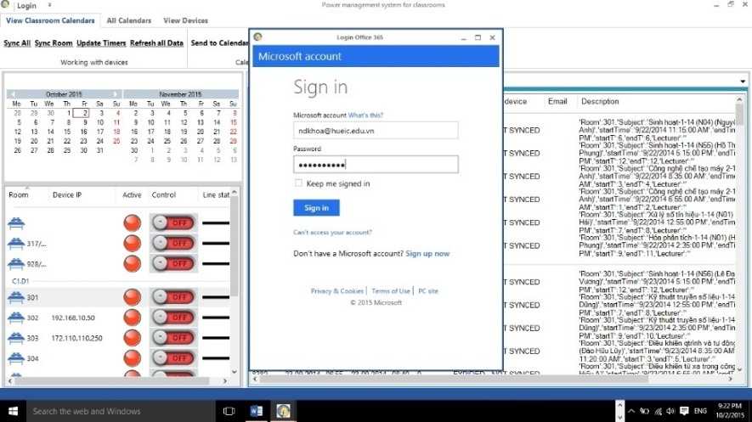
Task: Click Sync All command
Action: pyautogui.click(x=17, y=43)
